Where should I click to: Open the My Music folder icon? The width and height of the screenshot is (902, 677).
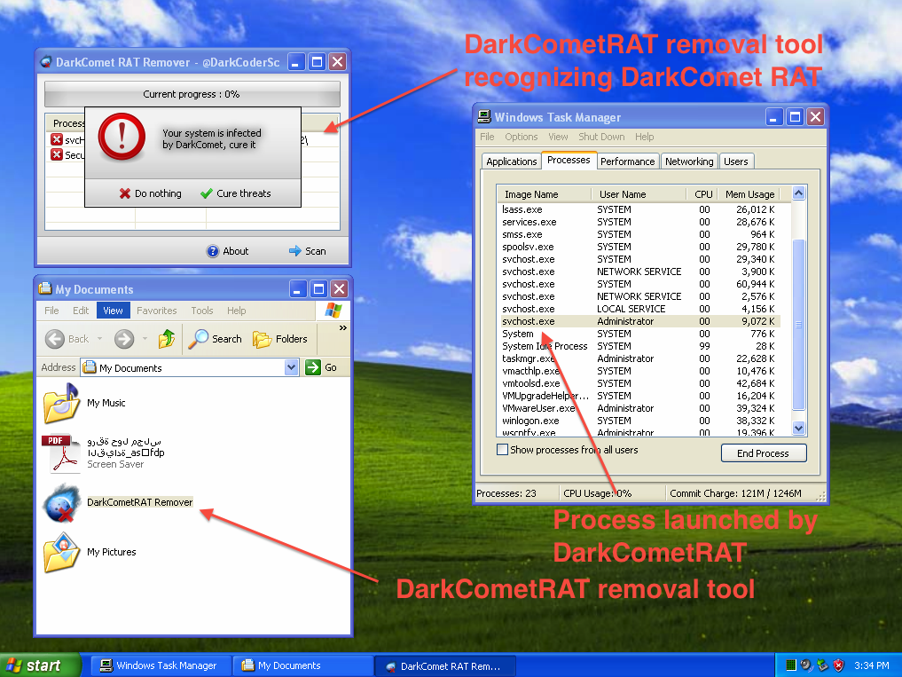[60, 404]
